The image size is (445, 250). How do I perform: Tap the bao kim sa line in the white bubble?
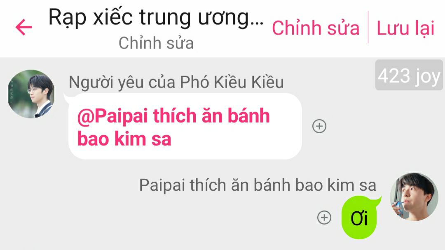[x=124, y=139]
